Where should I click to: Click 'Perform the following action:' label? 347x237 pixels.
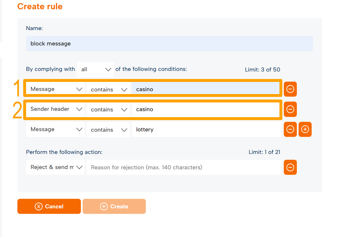click(64, 152)
